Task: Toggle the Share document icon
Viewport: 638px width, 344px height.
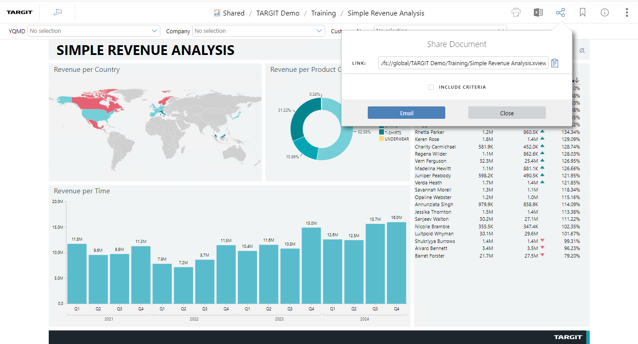Action: [560, 12]
